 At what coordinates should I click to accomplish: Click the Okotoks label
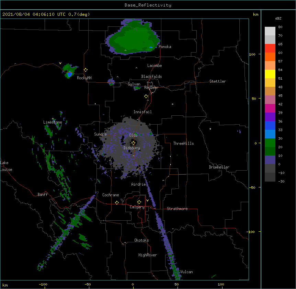pyautogui.click(x=141, y=240)
